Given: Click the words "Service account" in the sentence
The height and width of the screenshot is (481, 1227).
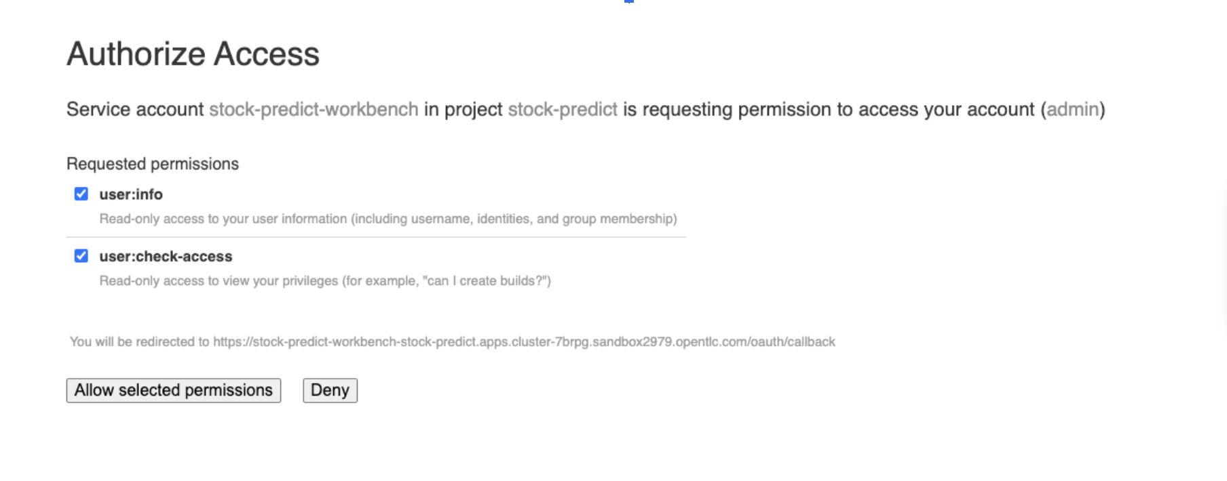Looking at the screenshot, I should (x=135, y=109).
